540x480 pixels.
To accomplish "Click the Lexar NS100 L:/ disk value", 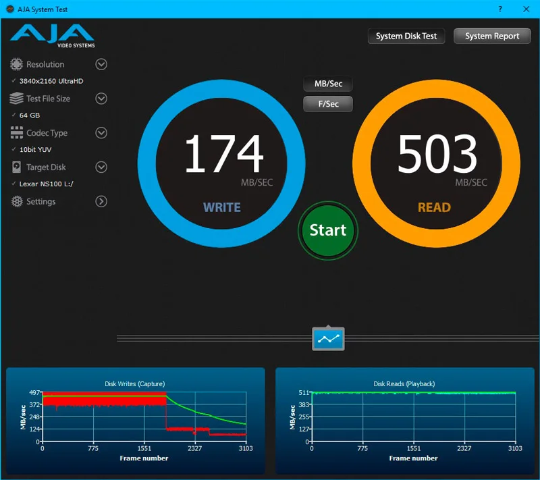I will (47, 184).
